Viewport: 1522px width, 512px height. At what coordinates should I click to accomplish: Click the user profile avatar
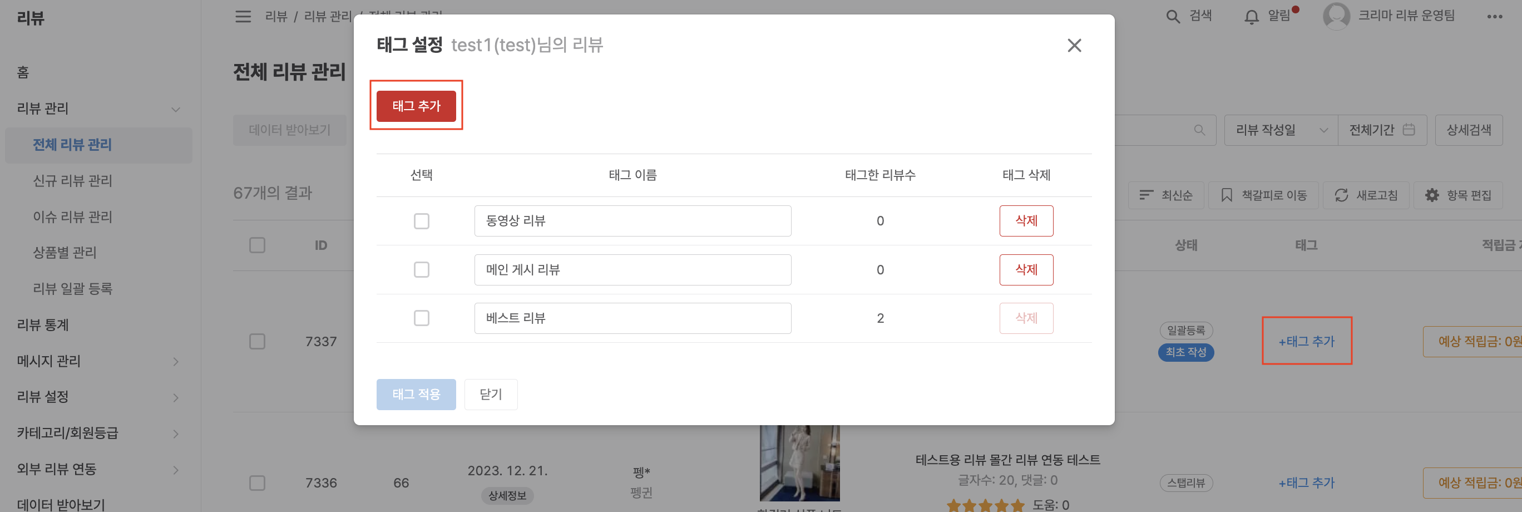(x=1336, y=16)
